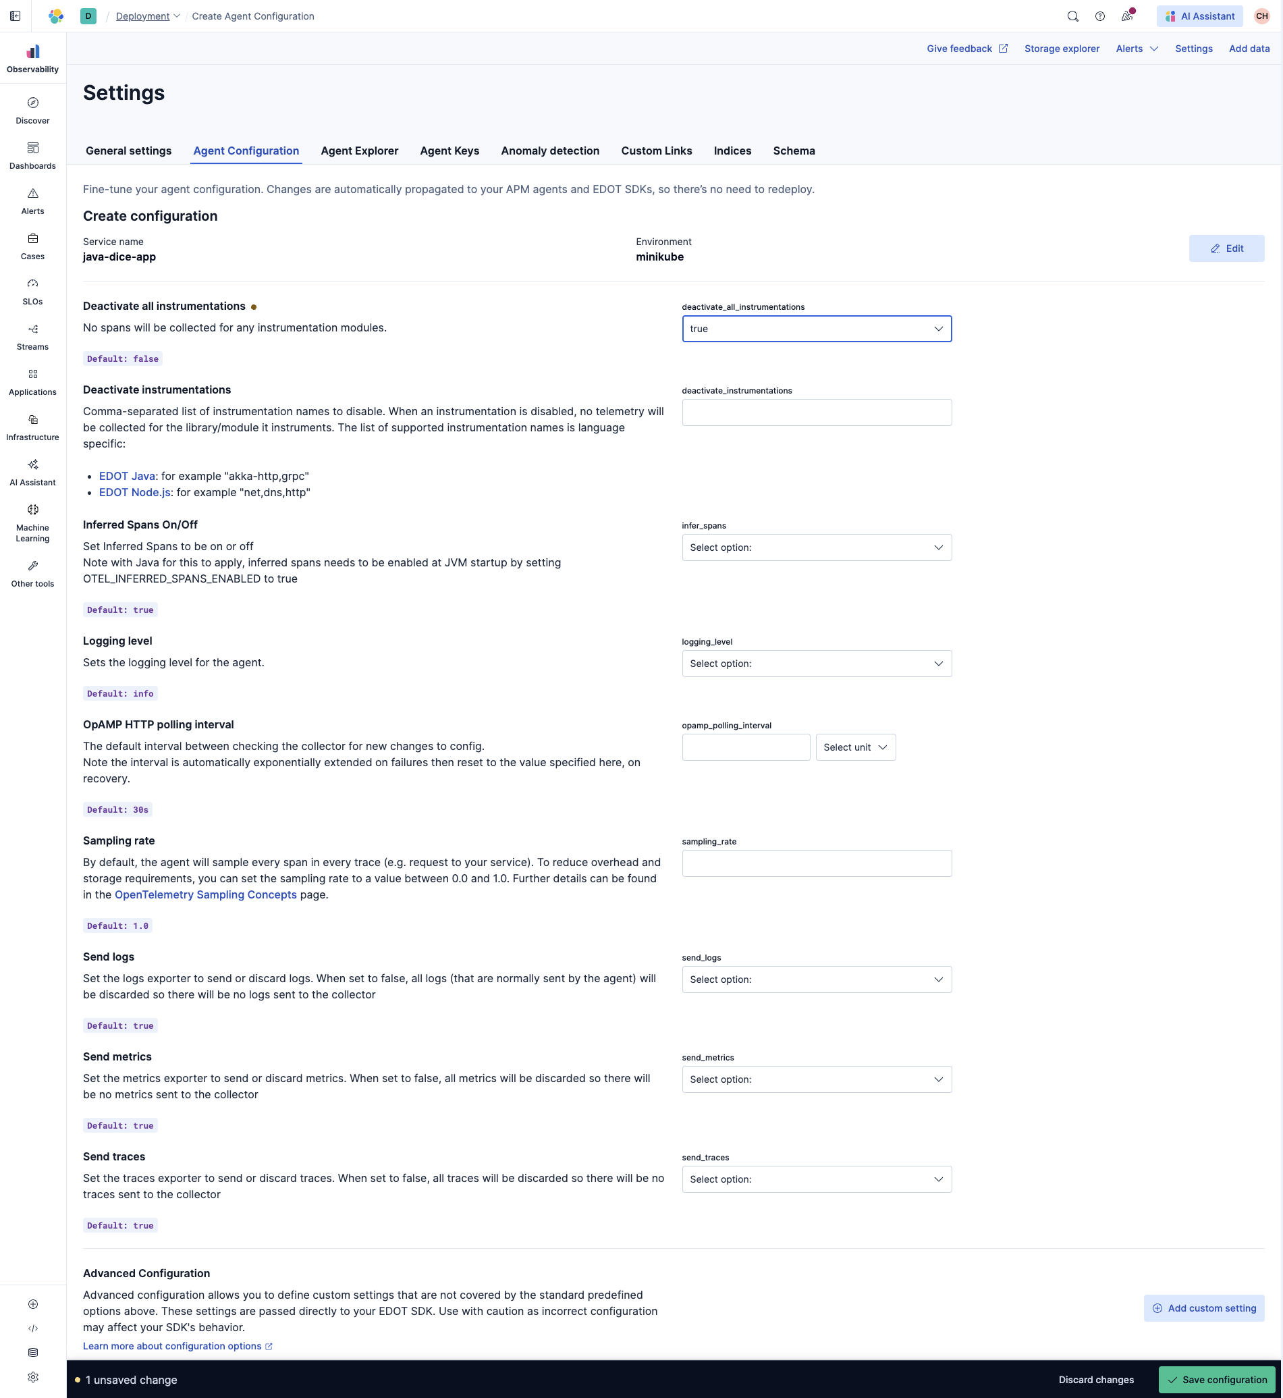The image size is (1283, 1398).
Task: Open the management gear icon
Action: coord(32,1376)
